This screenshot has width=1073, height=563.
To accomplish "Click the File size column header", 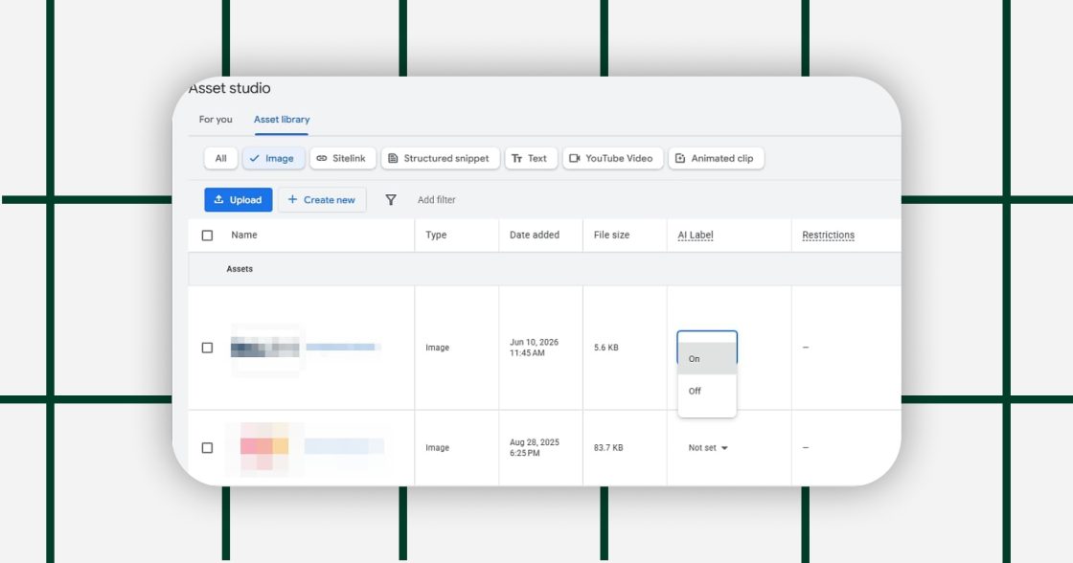I will tap(611, 235).
